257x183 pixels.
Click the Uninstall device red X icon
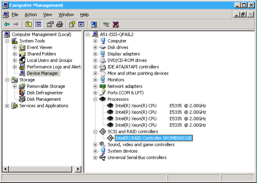click(x=116, y=25)
